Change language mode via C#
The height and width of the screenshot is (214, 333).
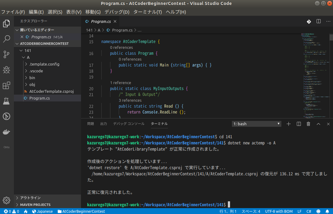[309, 212]
